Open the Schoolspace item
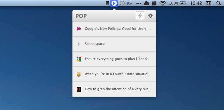 [114, 44]
